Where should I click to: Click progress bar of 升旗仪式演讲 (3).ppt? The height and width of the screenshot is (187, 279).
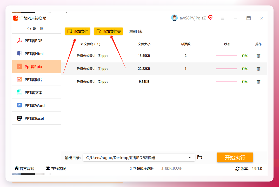coord(227,56)
